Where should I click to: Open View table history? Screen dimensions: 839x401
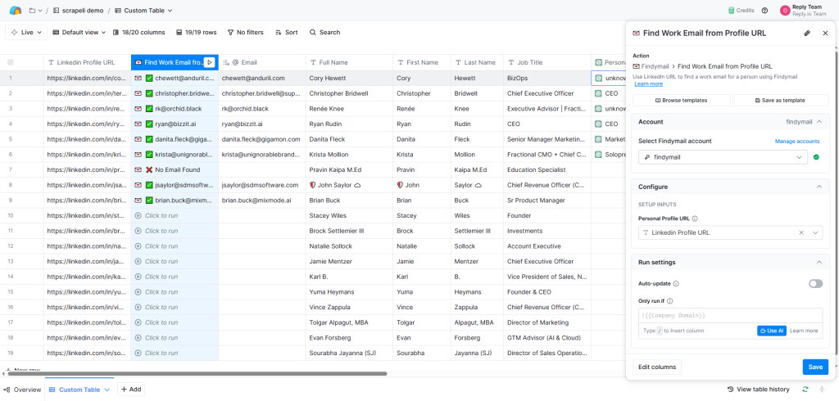(x=758, y=390)
